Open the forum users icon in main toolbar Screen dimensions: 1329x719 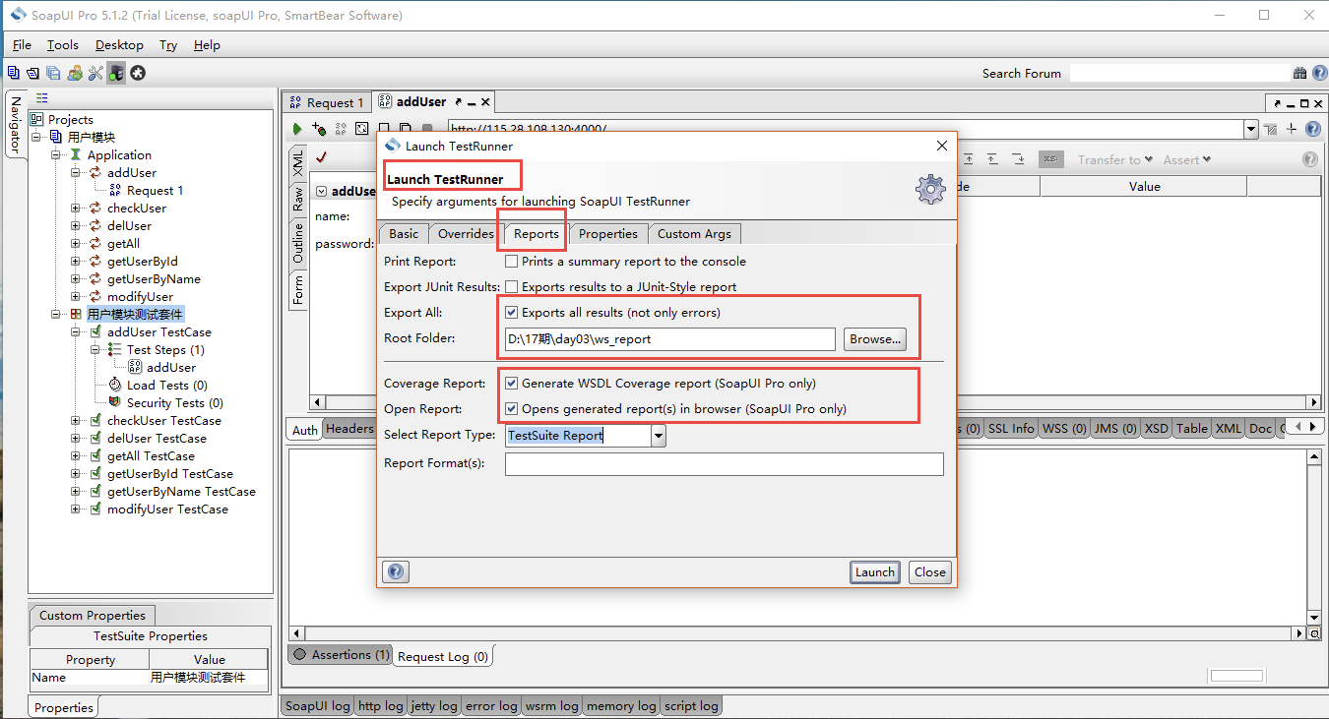click(75, 73)
